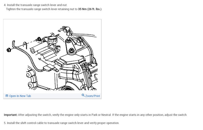Click the After adjusting the switch note text

click(x=102, y=115)
